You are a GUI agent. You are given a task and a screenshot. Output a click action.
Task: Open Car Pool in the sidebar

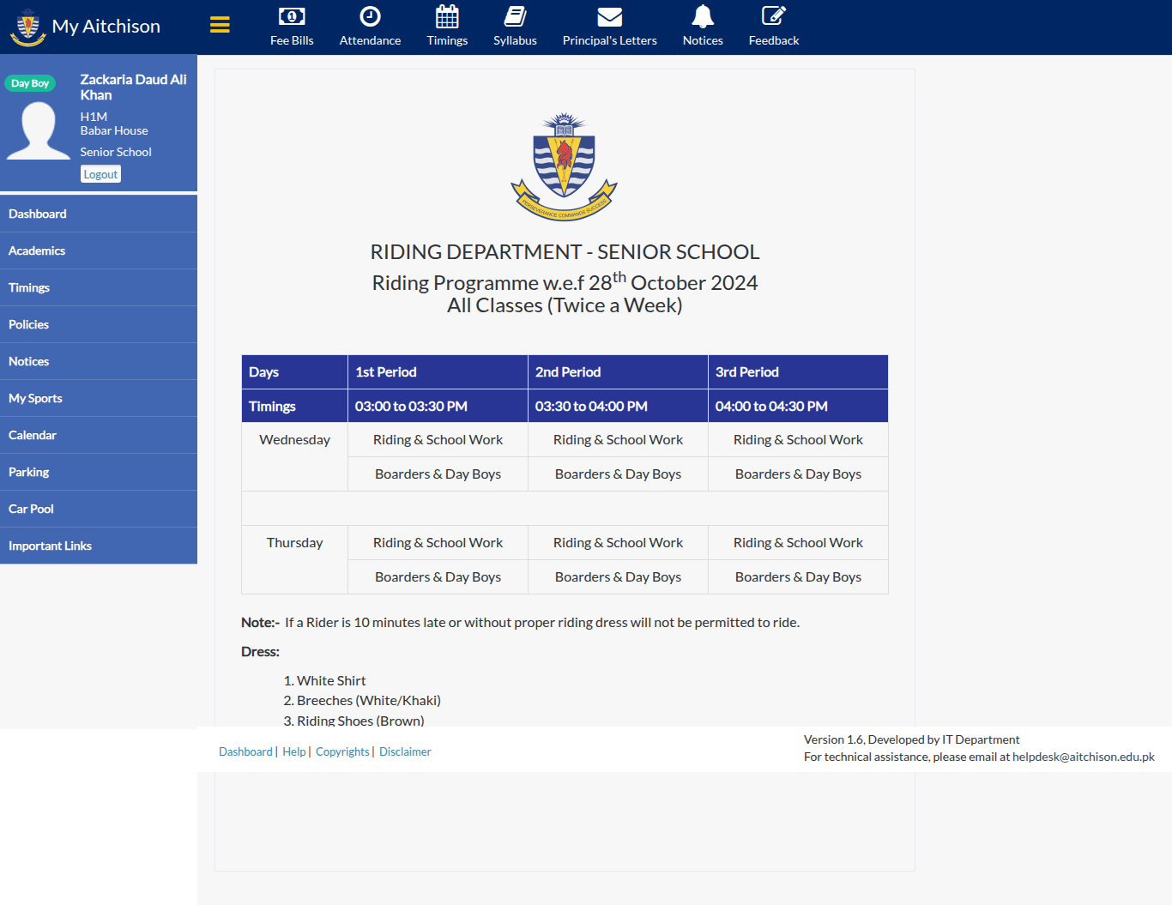[99, 509]
